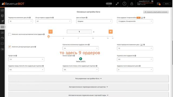Show help for Сетка ордеров, % мартингейла
The height and width of the screenshot is (97, 173).
coord(144,18)
